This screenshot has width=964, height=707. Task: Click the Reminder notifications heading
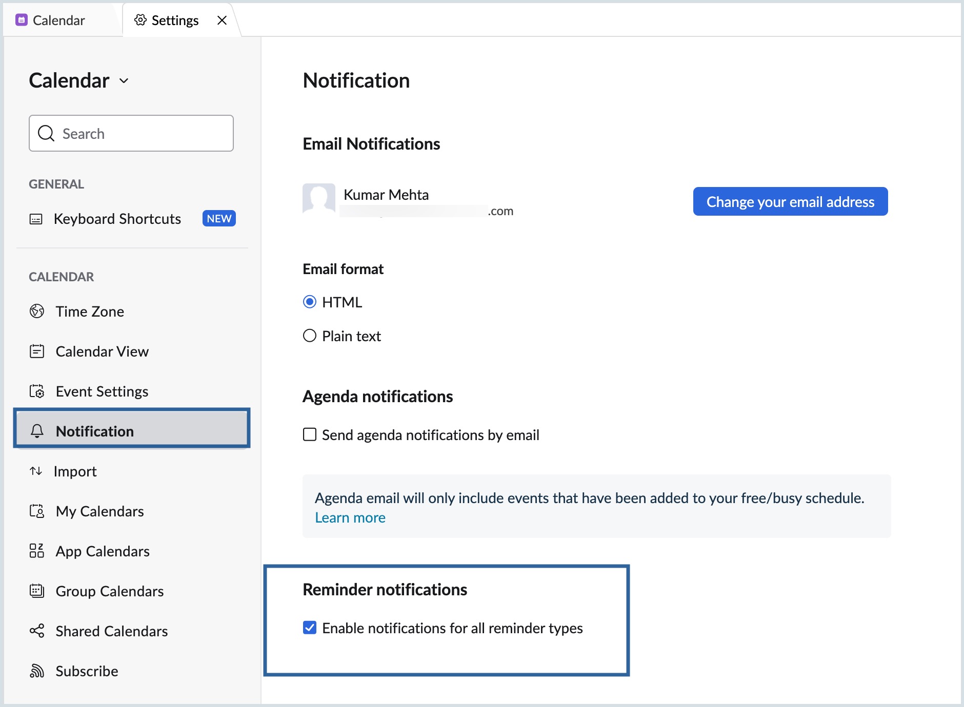[385, 589]
